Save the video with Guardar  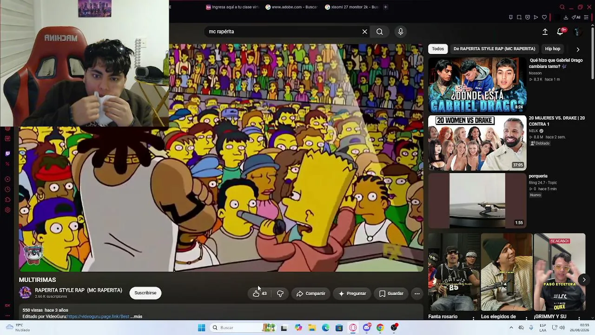coord(391,294)
